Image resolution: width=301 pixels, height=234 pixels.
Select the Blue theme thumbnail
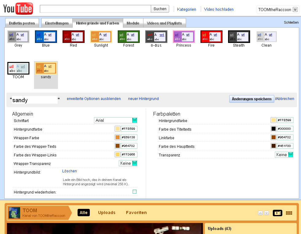pos(46,36)
